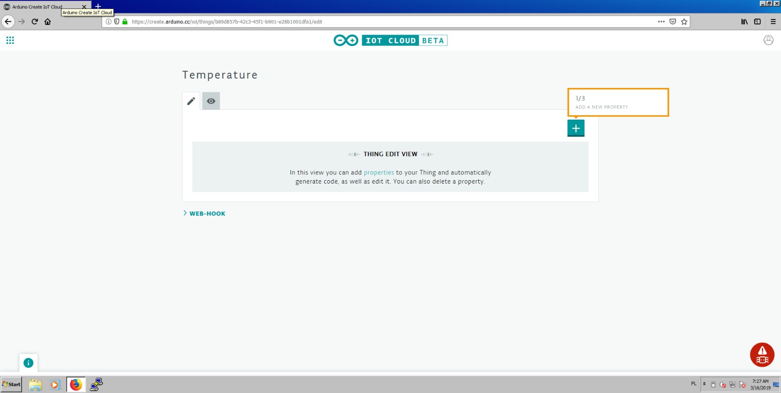Open the properties link in description

379,172
